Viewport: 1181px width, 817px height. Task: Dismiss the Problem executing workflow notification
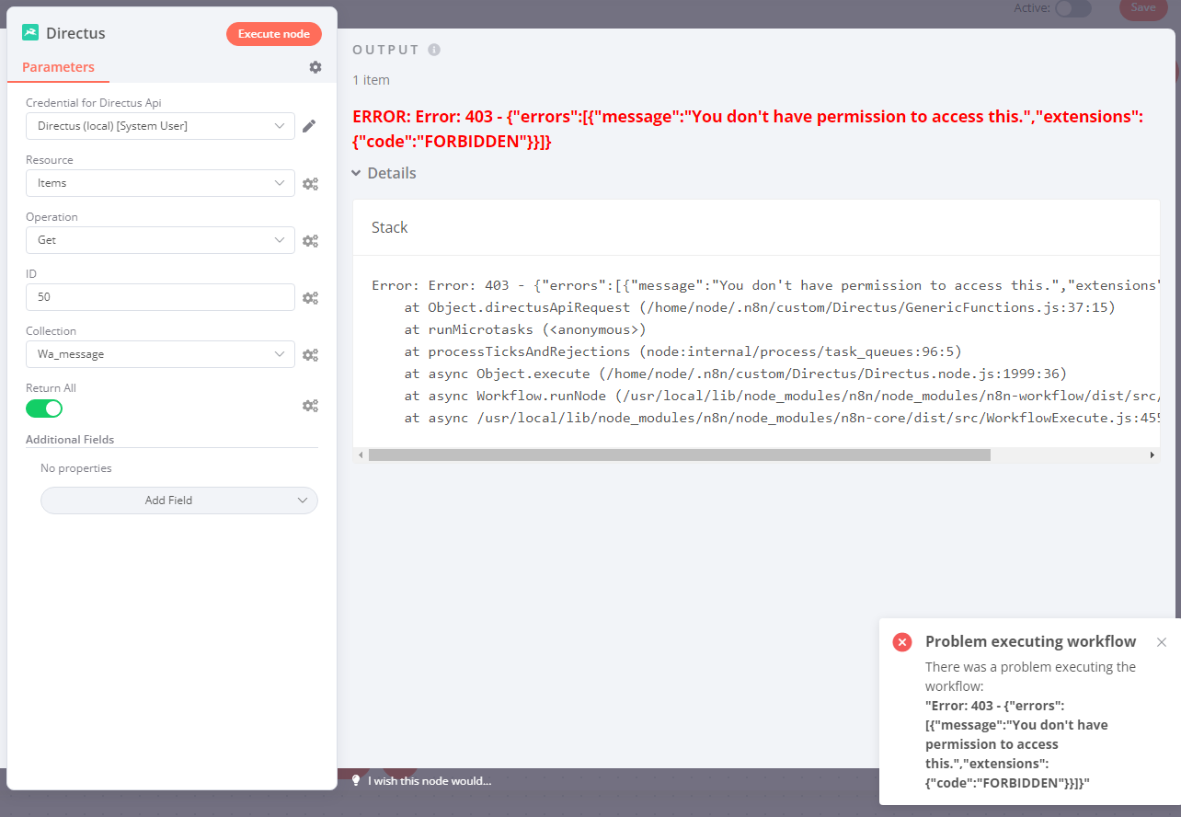[1162, 641]
